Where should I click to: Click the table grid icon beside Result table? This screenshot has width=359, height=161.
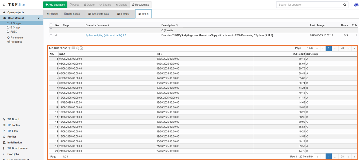[x=73, y=48]
